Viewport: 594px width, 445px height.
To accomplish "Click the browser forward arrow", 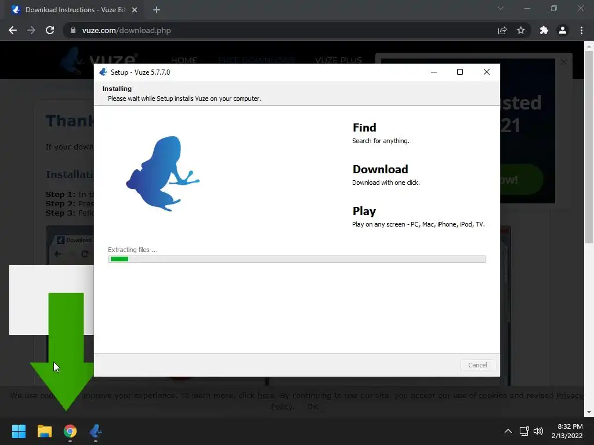I will [x=31, y=30].
